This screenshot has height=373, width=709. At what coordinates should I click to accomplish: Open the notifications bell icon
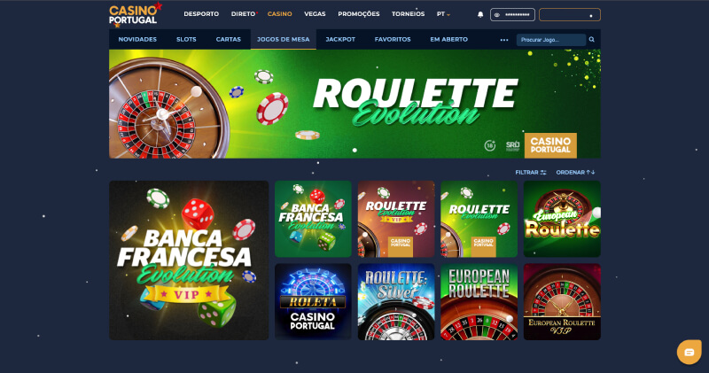click(x=480, y=14)
